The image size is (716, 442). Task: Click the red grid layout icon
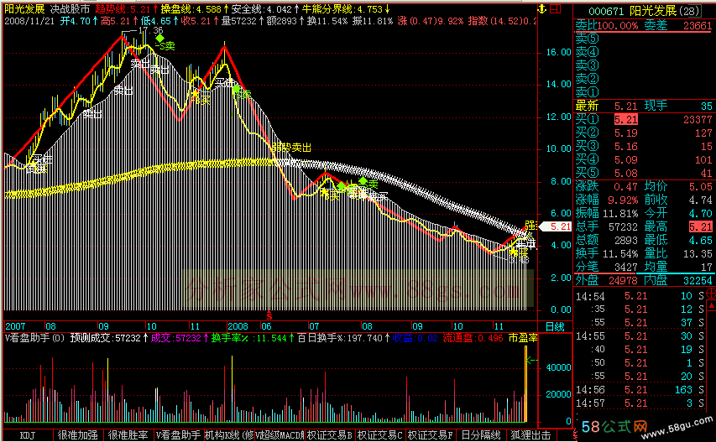(556, 8)
